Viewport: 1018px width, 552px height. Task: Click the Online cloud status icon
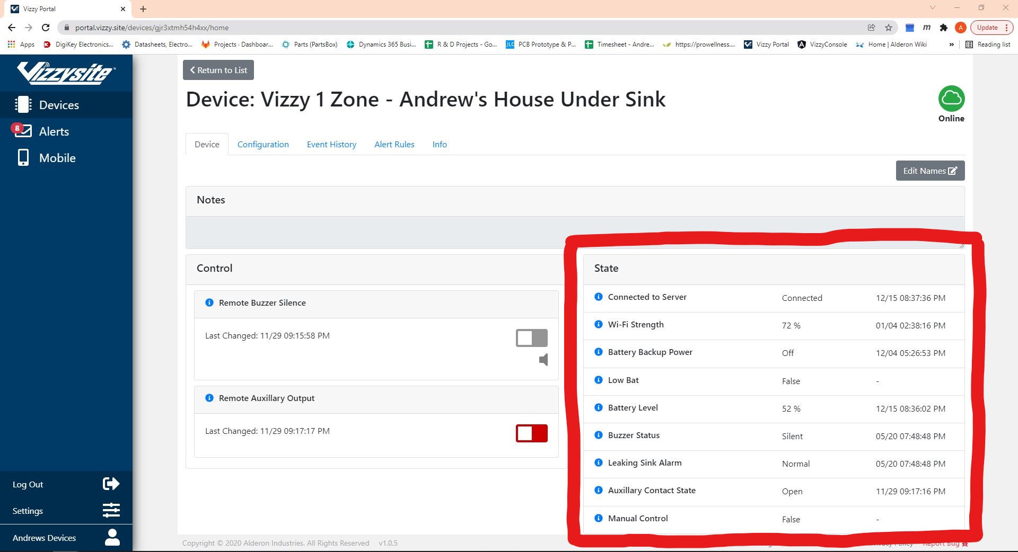(x=951, y=99)
